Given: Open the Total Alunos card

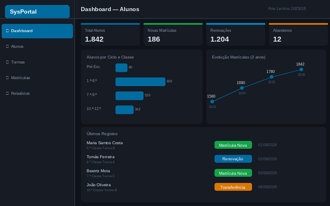Looking at the screenshot, I should (110, 34).
